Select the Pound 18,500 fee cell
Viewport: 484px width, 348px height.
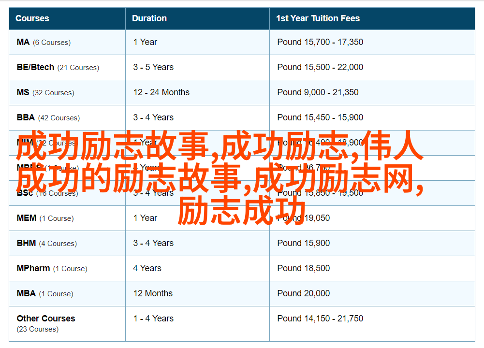coord(304,268)
